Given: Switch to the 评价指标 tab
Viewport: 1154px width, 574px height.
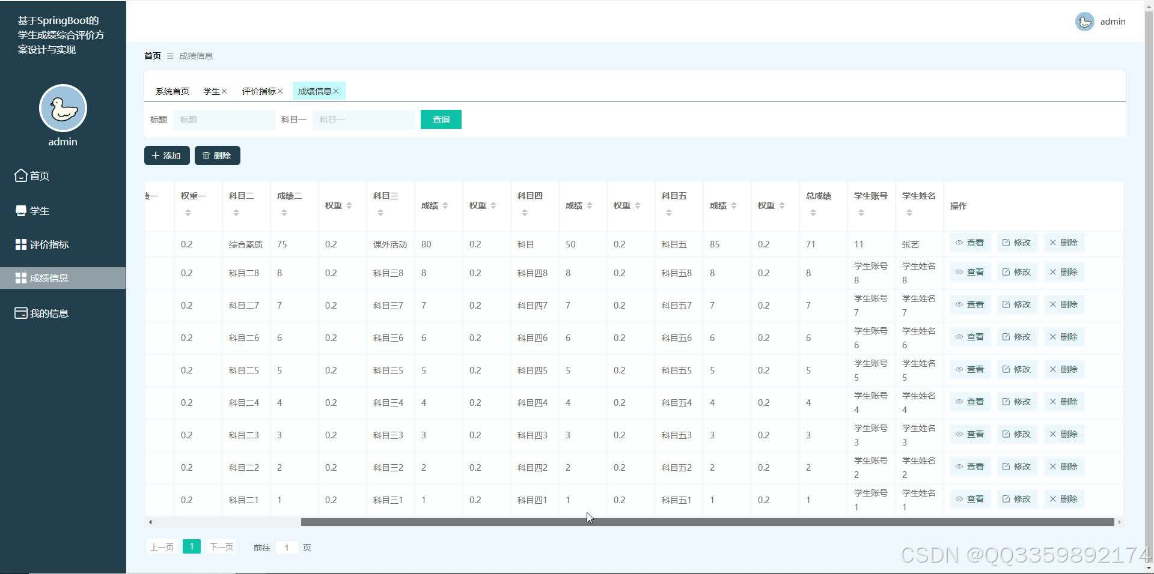Looking at the screenshot, I should click(x=258, y=91).
